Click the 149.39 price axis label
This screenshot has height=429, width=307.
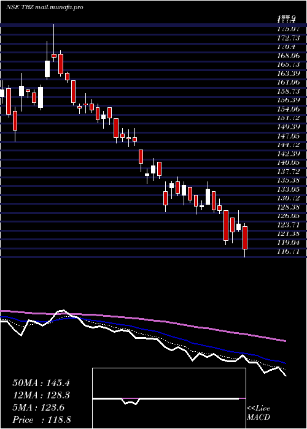[x=289, y=127]
